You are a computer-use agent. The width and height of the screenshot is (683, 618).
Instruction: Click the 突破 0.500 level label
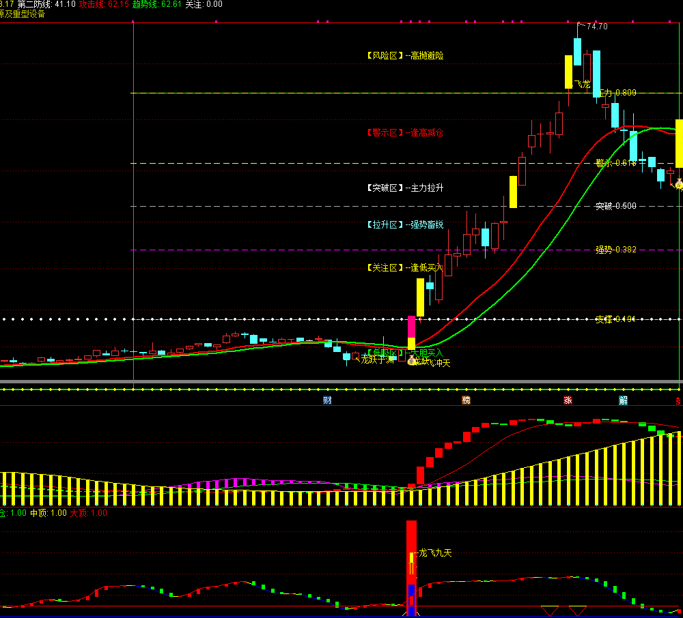615,206
